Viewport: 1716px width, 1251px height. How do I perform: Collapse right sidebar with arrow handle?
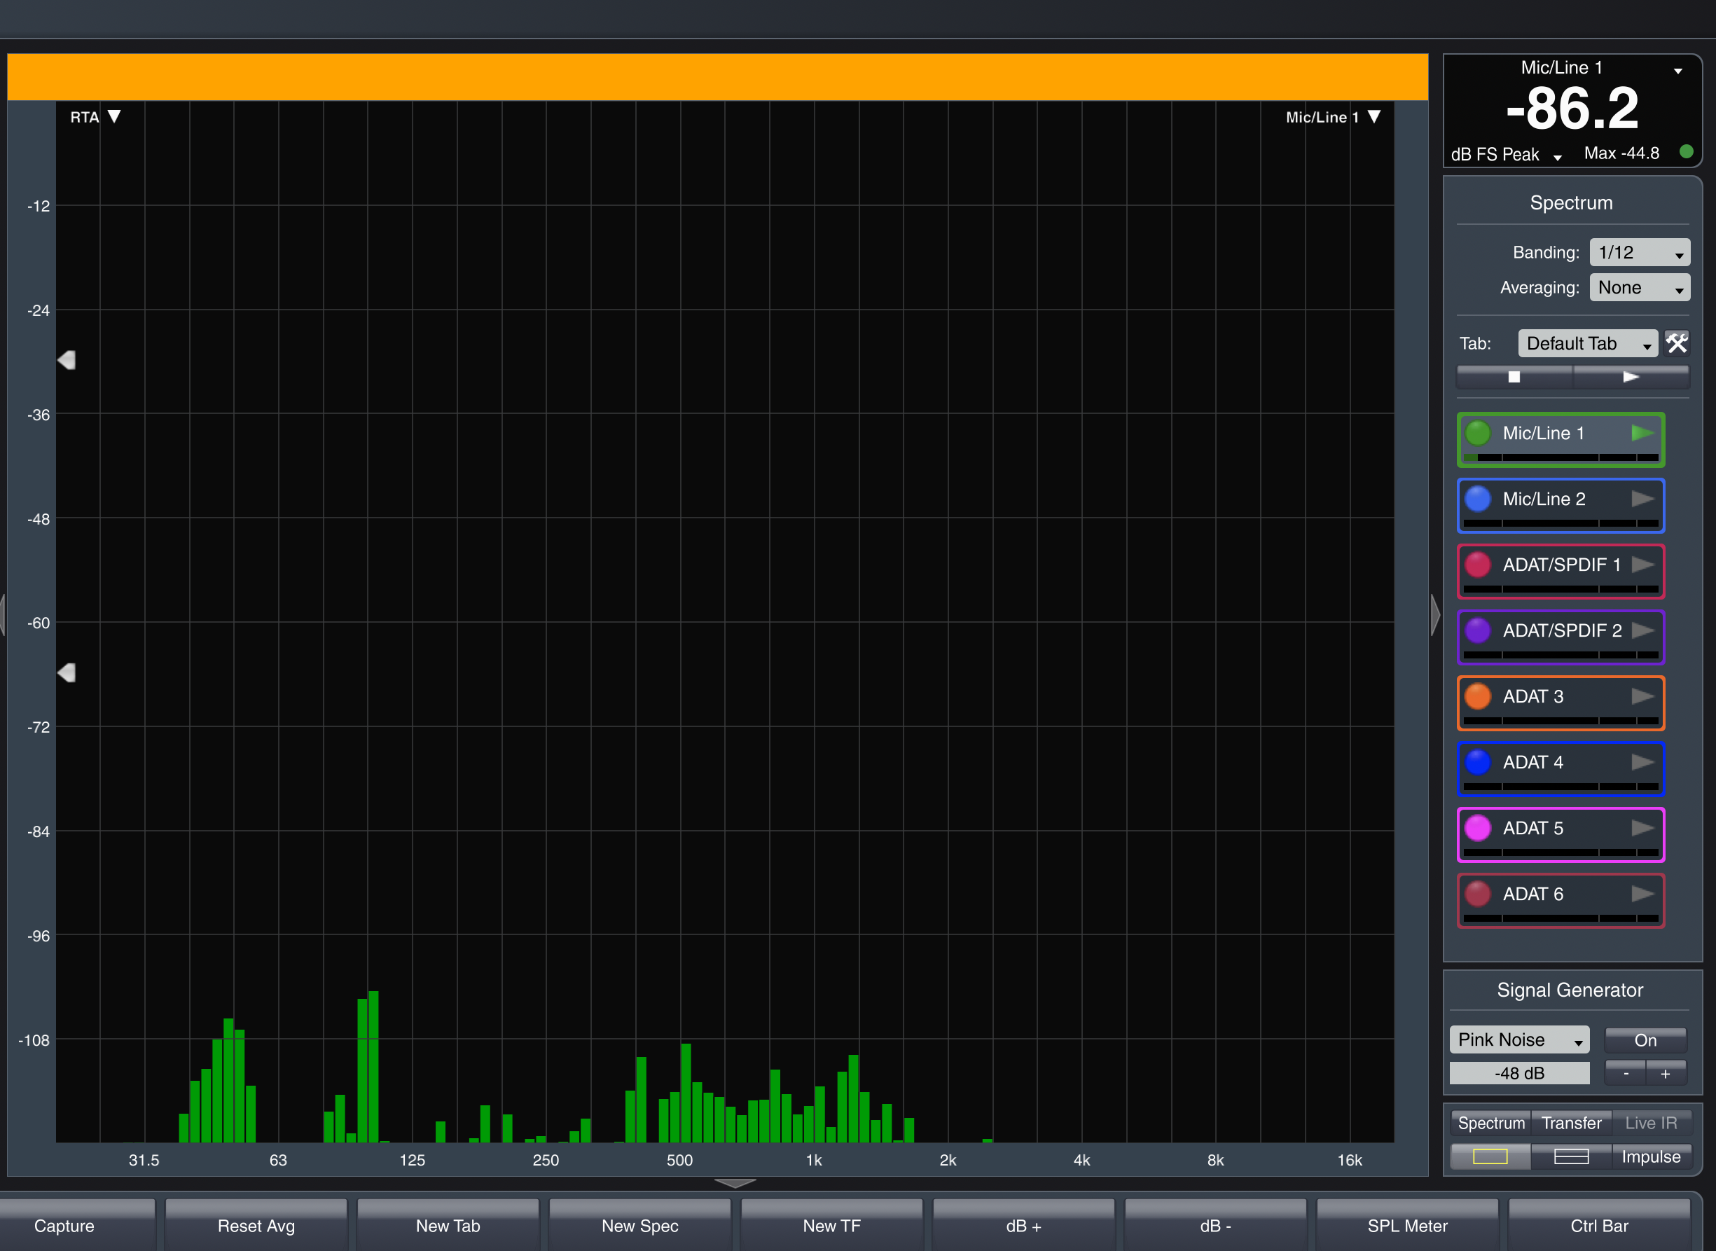[x=1434, y=615]
